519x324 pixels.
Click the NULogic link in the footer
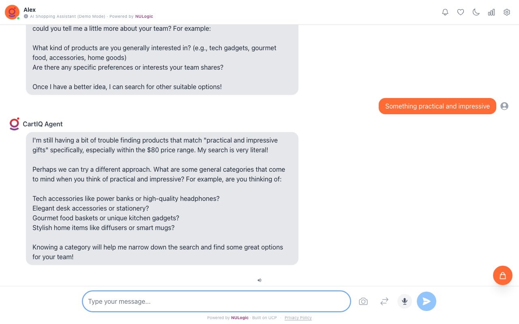point(240,318)
